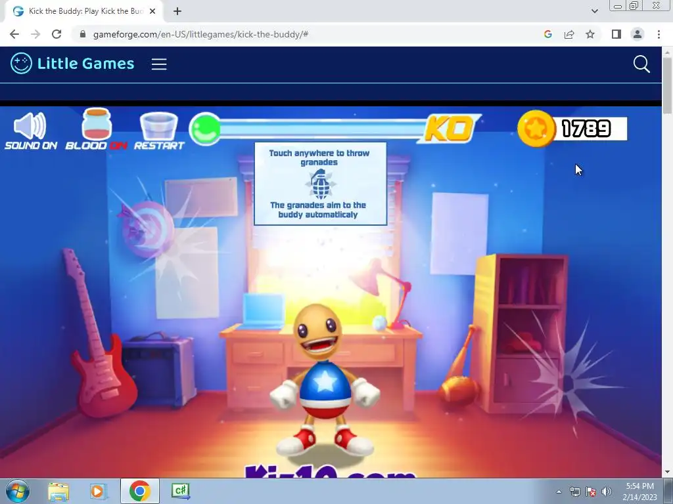Open the Windows Start button
The height and width of the screenshot is (504, 673).
coord(18,491)
